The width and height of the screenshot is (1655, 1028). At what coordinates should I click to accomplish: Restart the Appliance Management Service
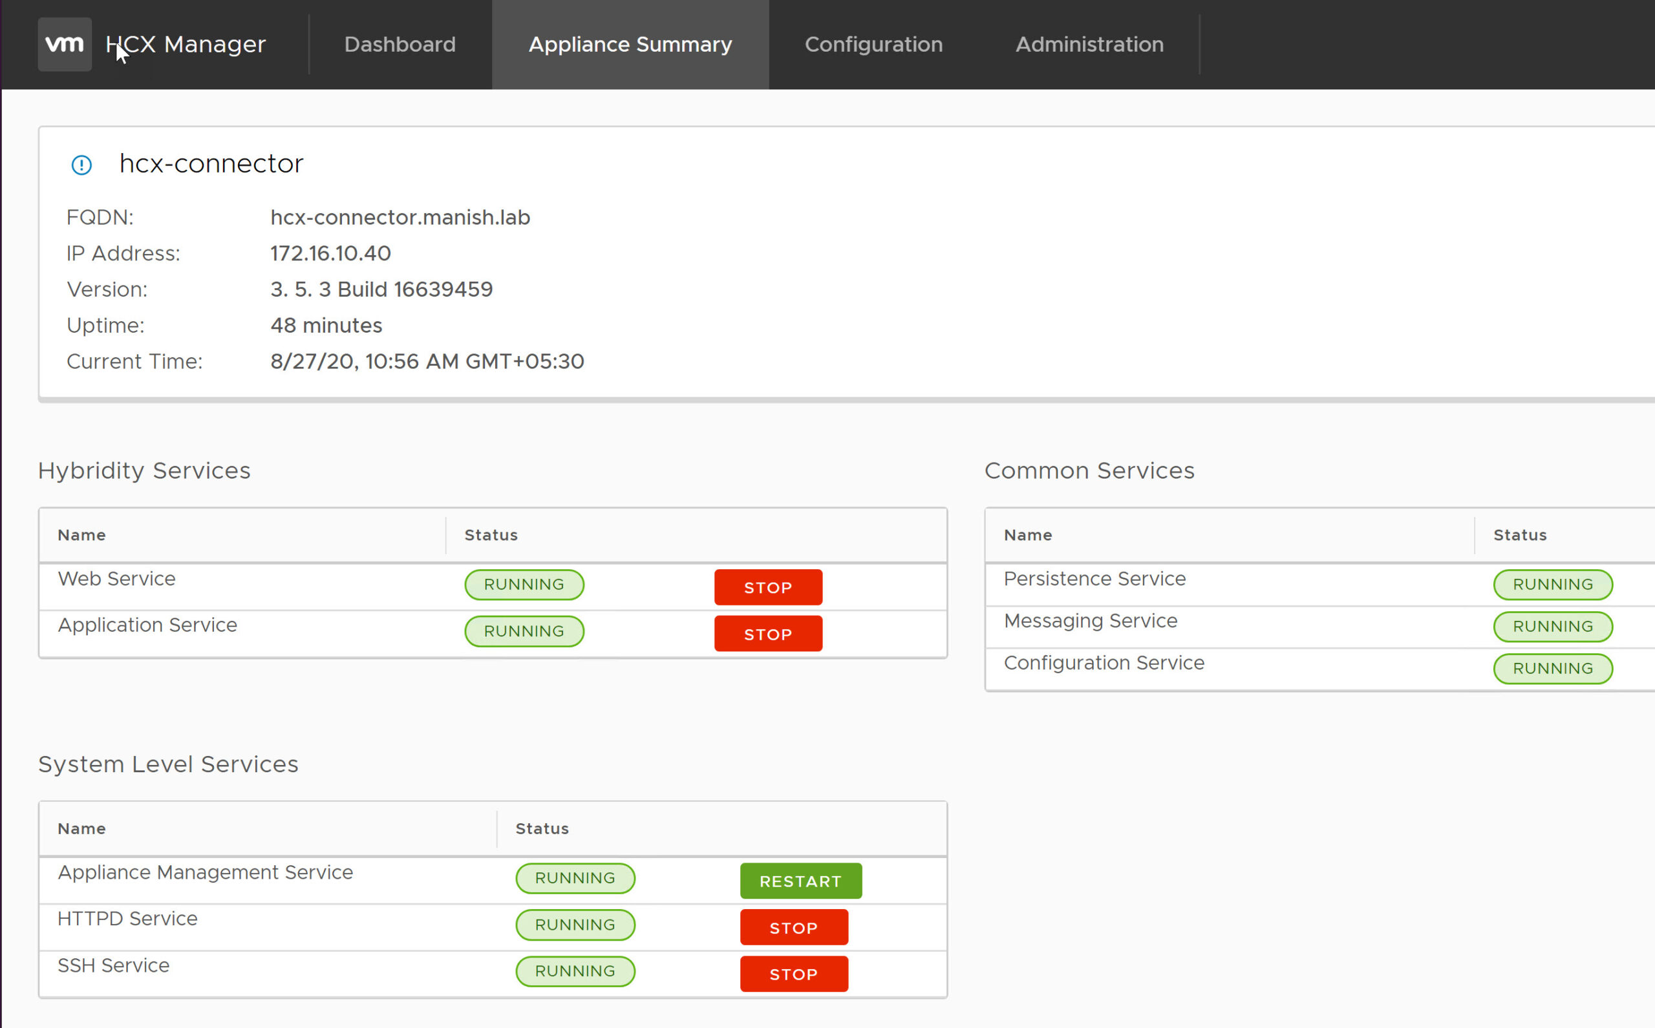[800, 881]
